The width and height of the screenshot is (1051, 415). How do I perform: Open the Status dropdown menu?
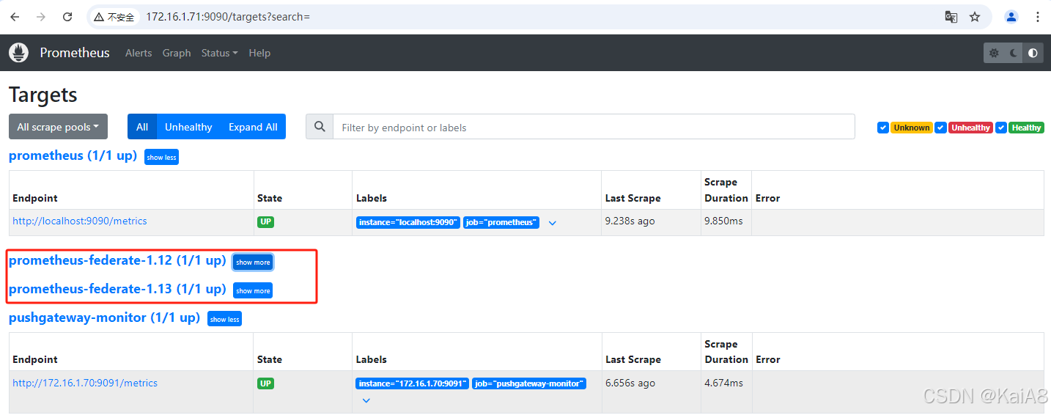coord(219,53)
